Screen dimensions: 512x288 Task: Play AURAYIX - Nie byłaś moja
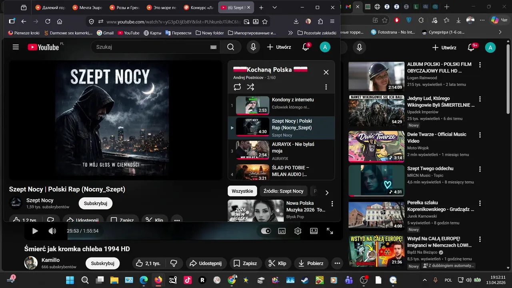tap(281, 151)
